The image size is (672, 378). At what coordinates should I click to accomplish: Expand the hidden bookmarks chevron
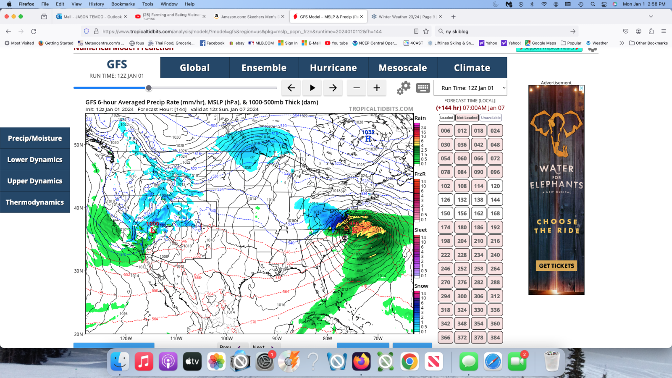622,43
